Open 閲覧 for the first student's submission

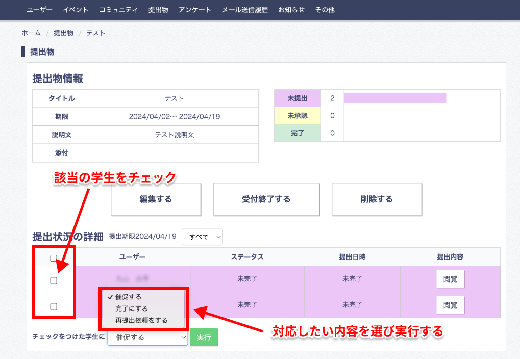click(x=450, y=278)
